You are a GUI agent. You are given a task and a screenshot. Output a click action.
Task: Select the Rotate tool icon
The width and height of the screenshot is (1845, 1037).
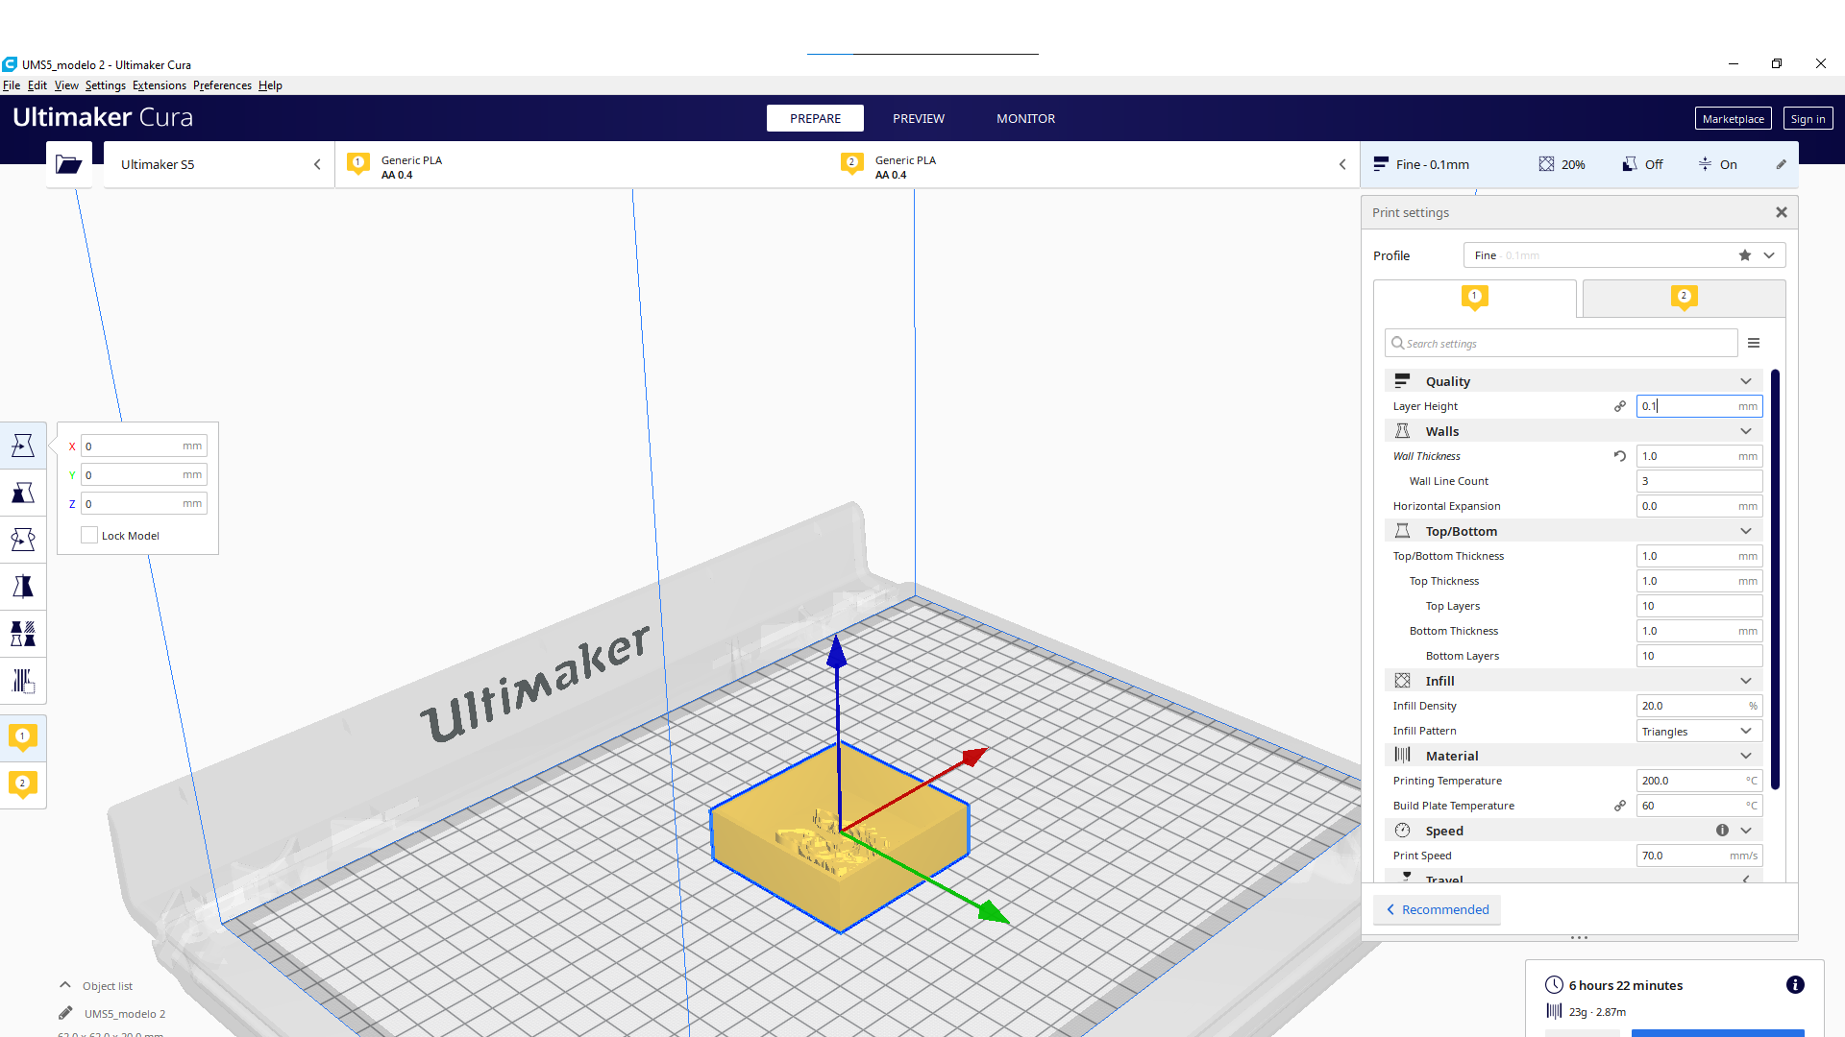pyautogui.click(x=23, y=540)
